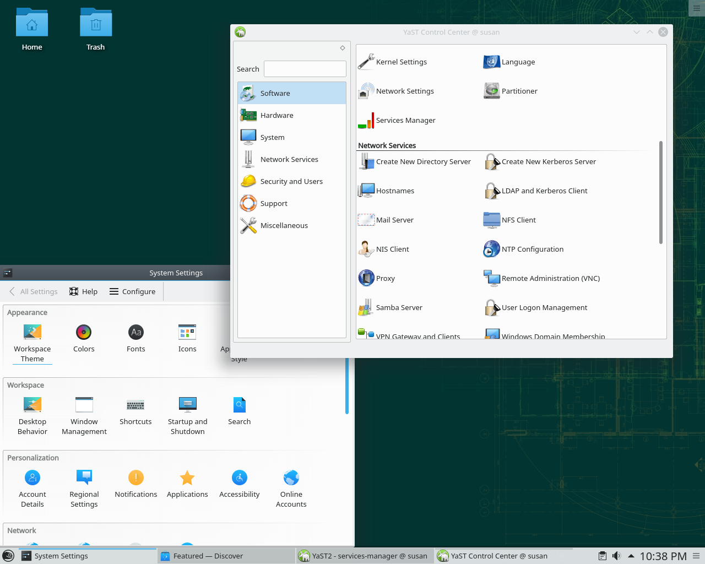Switch to Featured — Discover task
This screenshot has height=564, width=705.
[227, 556]
